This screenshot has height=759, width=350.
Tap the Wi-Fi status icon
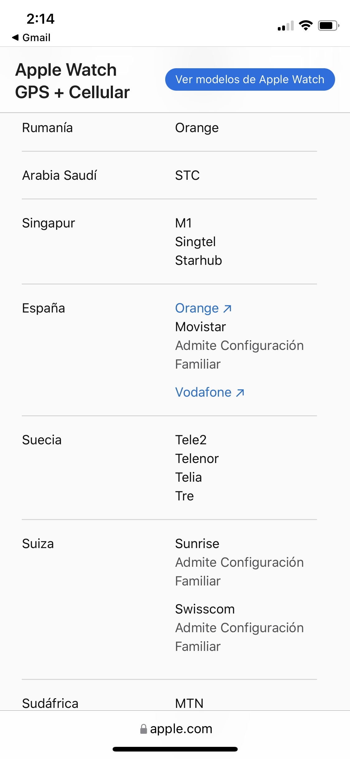pos(306,26)
